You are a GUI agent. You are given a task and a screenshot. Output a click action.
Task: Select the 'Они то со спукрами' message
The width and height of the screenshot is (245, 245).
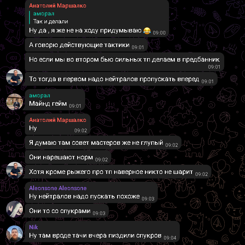coord(67,211)
